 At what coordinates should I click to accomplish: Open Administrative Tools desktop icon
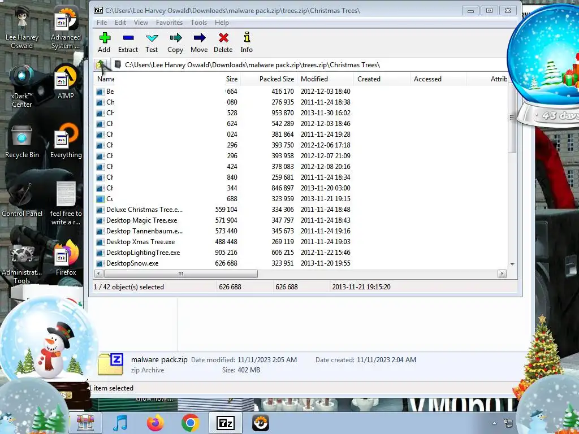coord(22,263)
